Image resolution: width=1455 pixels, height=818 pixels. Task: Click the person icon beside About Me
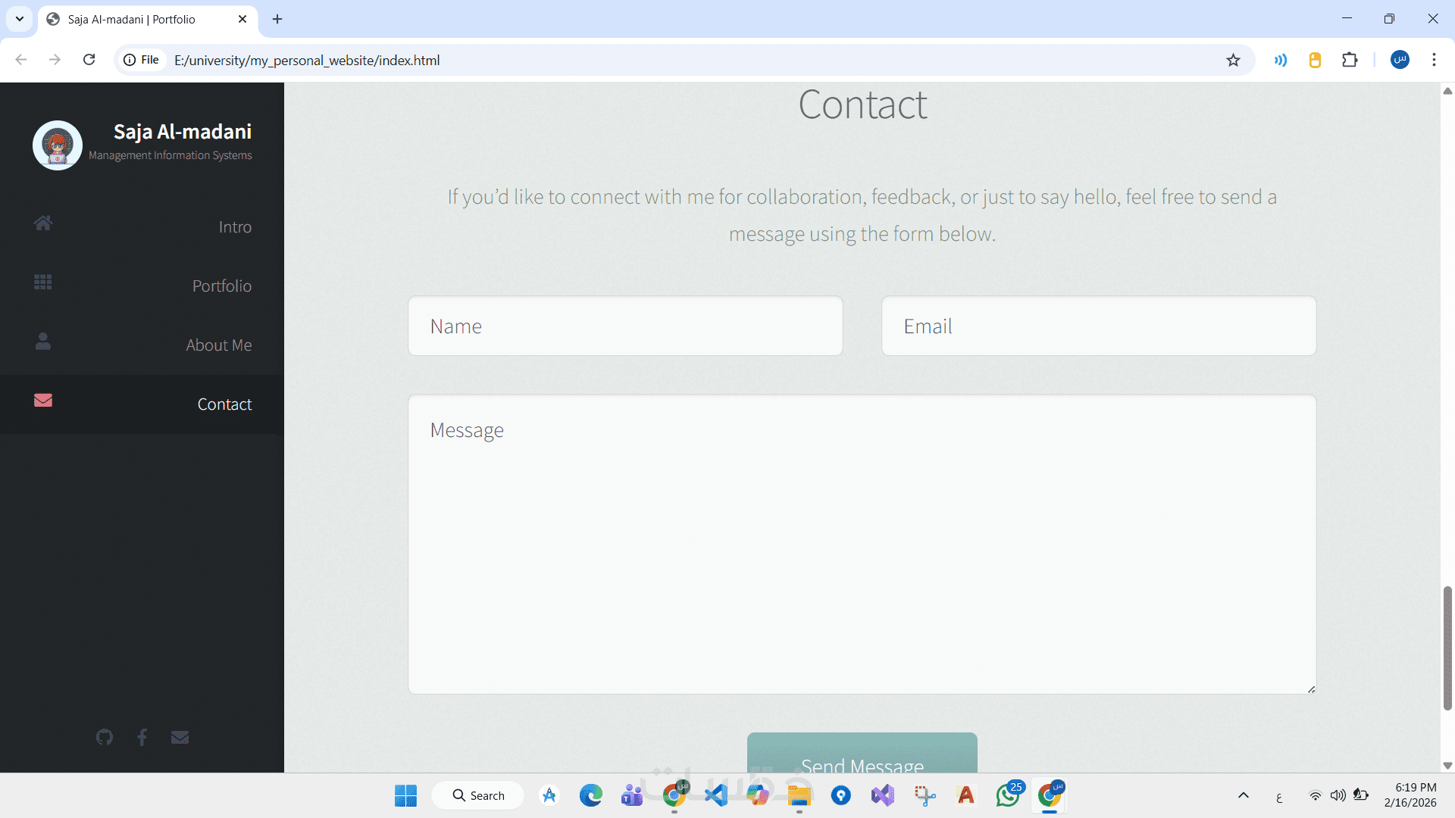click(43, 342)
